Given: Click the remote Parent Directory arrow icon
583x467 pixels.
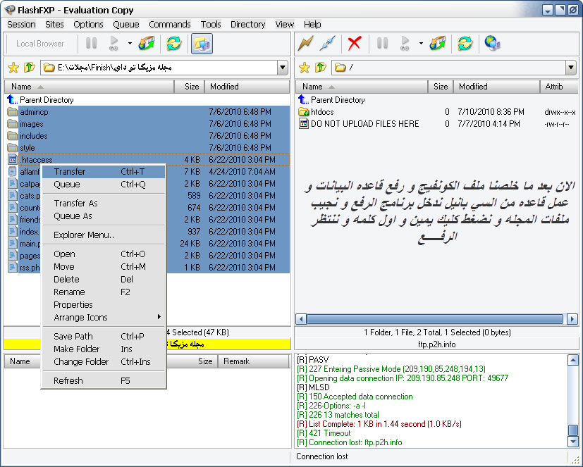Looking at the screenshot, I should [303, 99].
